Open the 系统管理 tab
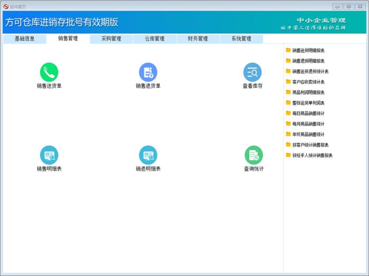 tap(241, 39)
